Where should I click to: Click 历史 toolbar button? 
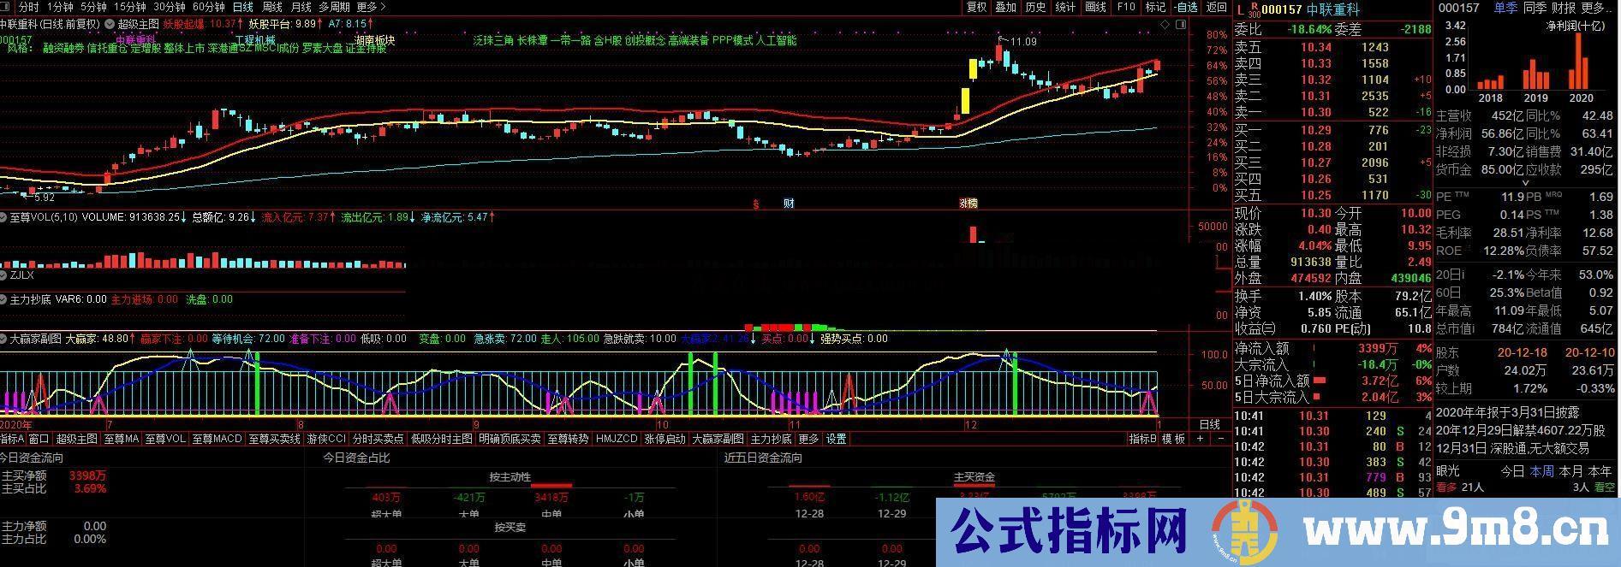[1035, 7]
